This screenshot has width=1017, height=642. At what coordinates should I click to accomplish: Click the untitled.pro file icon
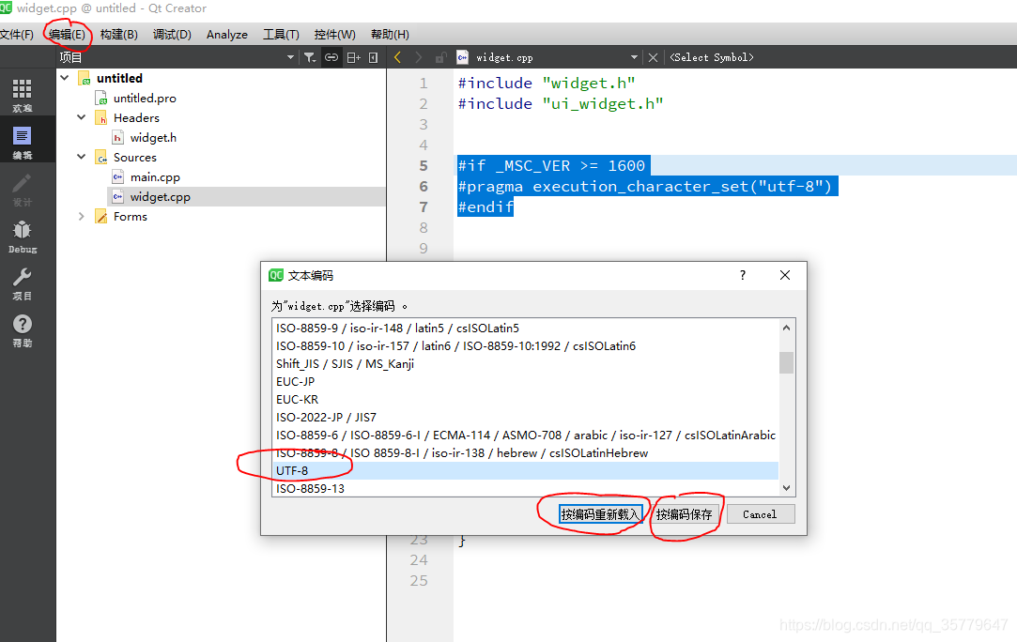pyautogui.click(x=100, y=98)
